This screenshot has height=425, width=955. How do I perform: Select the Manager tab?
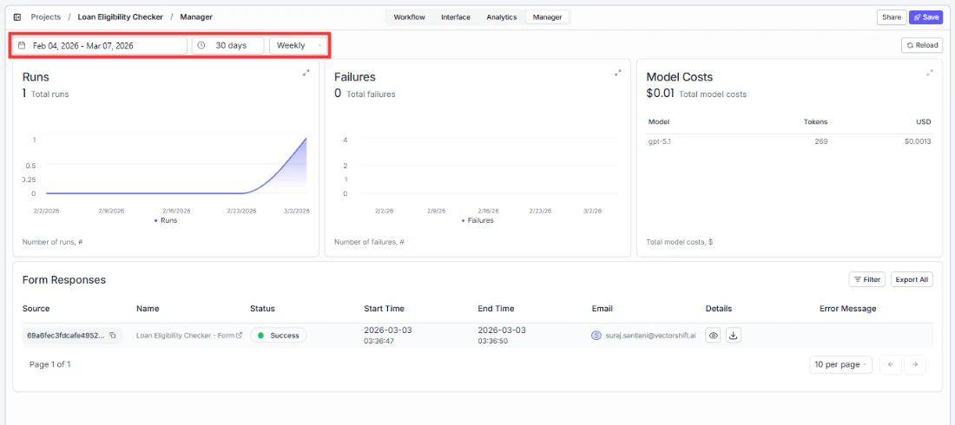tap(547, 17)
